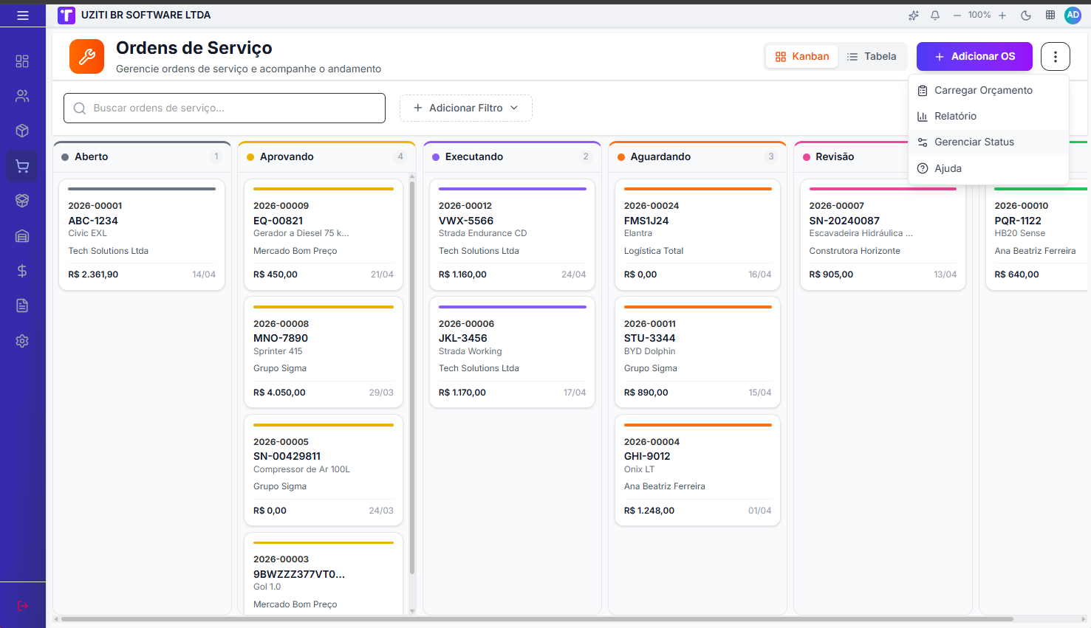The image size is (1091, 628).
Task: Open the customers people icon in the sidebar
Action: point(22,96)
